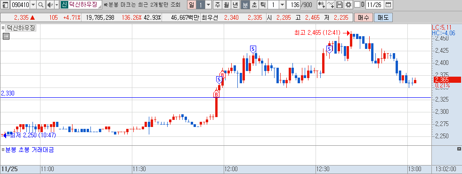Click the blue 2,330 horizontal line label
Image resolution: width=462 pixels, height=174 pixels.
point(8,93)
